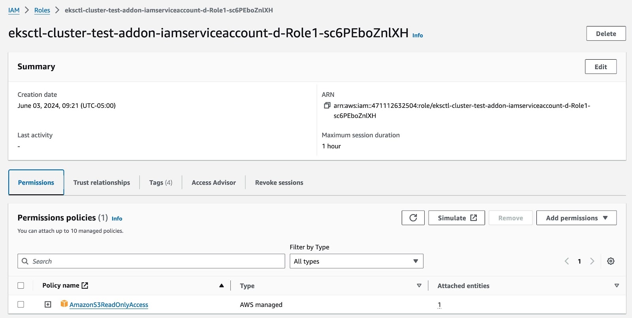Click the Simulate button
Image resolution: width=632 pixels, height=318 pixels.
457,218
